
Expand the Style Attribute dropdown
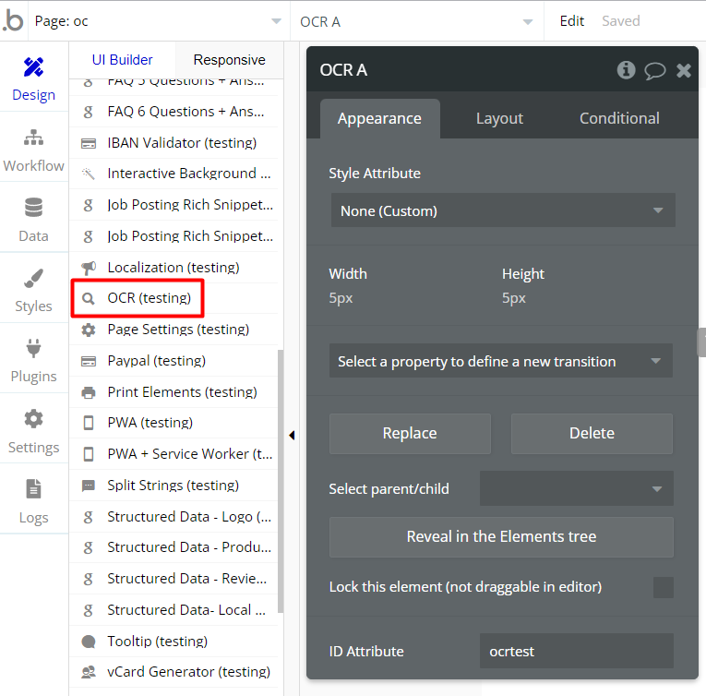[x=502, y=210]
